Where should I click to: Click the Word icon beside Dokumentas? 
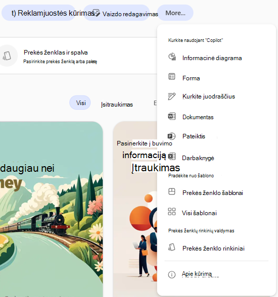coord(172,116)
